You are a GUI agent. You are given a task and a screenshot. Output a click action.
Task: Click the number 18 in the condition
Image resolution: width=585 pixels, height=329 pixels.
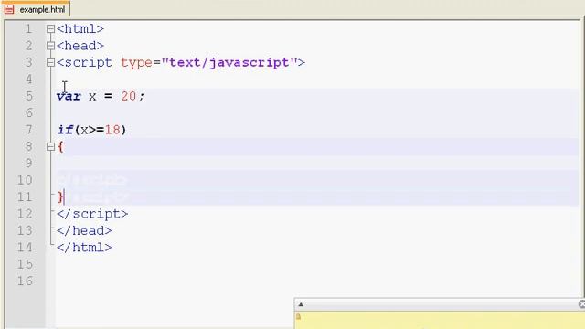(x=112, y=130)
